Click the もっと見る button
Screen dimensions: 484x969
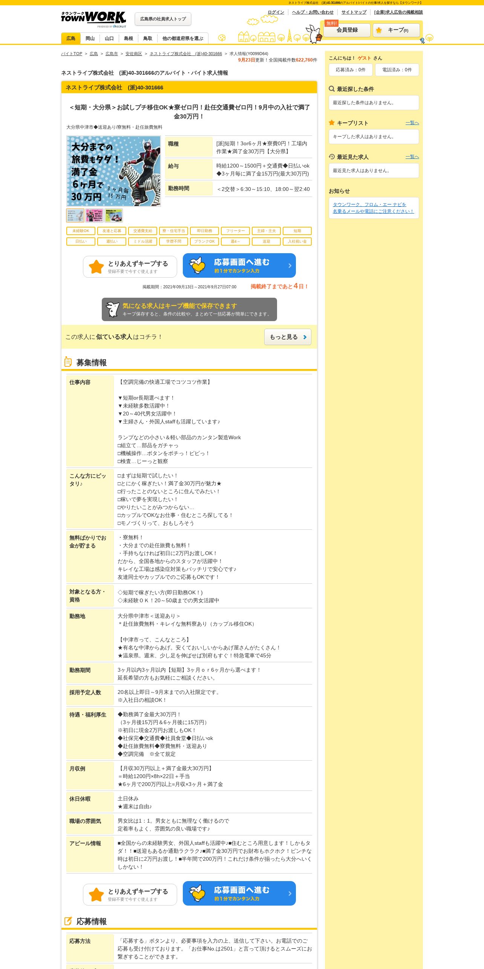pyautogui.click(x=288, y=337)
